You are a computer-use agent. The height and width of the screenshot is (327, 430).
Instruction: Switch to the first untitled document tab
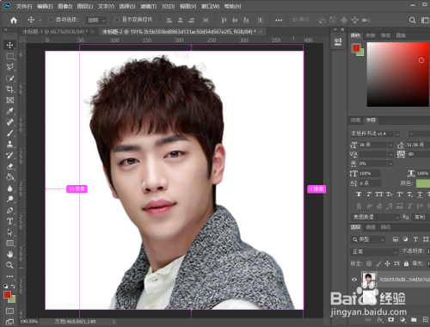point(55,32)
